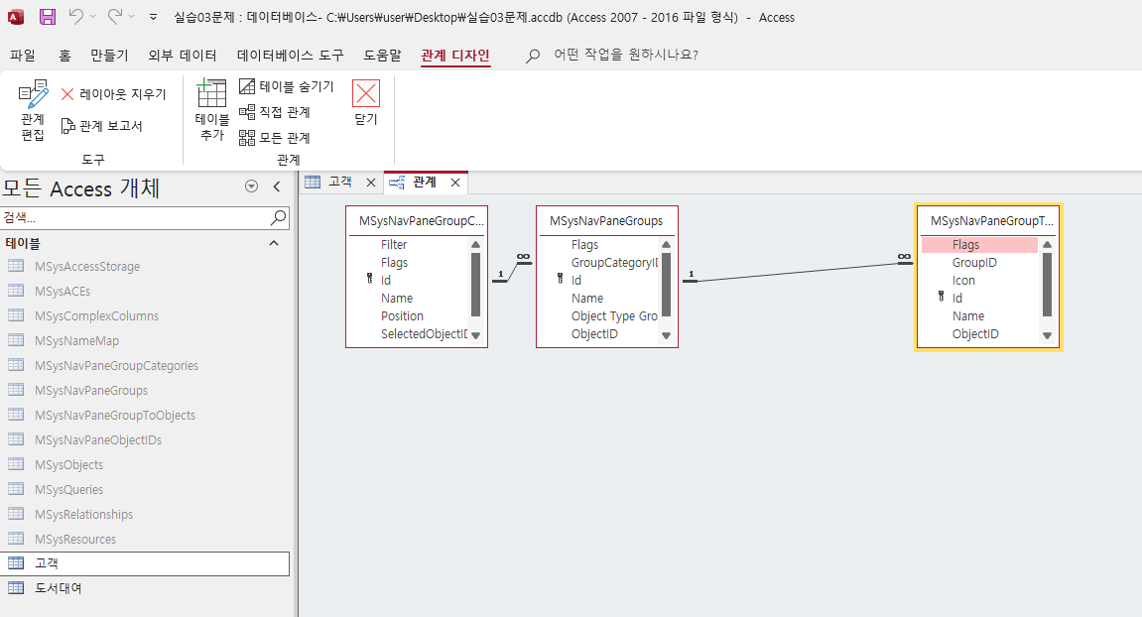The width and height of the screenshot is (1142, 617).
Task: Open the 데이터베이스 도구 ribbon tab
Action: (x=290, y=56)
